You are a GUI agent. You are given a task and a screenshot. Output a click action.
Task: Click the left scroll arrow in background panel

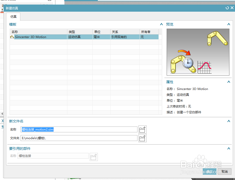pos(2,114)
